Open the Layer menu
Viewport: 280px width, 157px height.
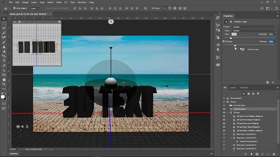click(34, 2)
